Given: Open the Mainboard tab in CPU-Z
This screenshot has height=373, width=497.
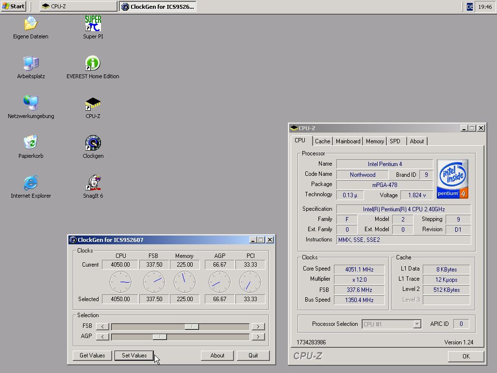Looking at the screenshot, I should [348, 141].
